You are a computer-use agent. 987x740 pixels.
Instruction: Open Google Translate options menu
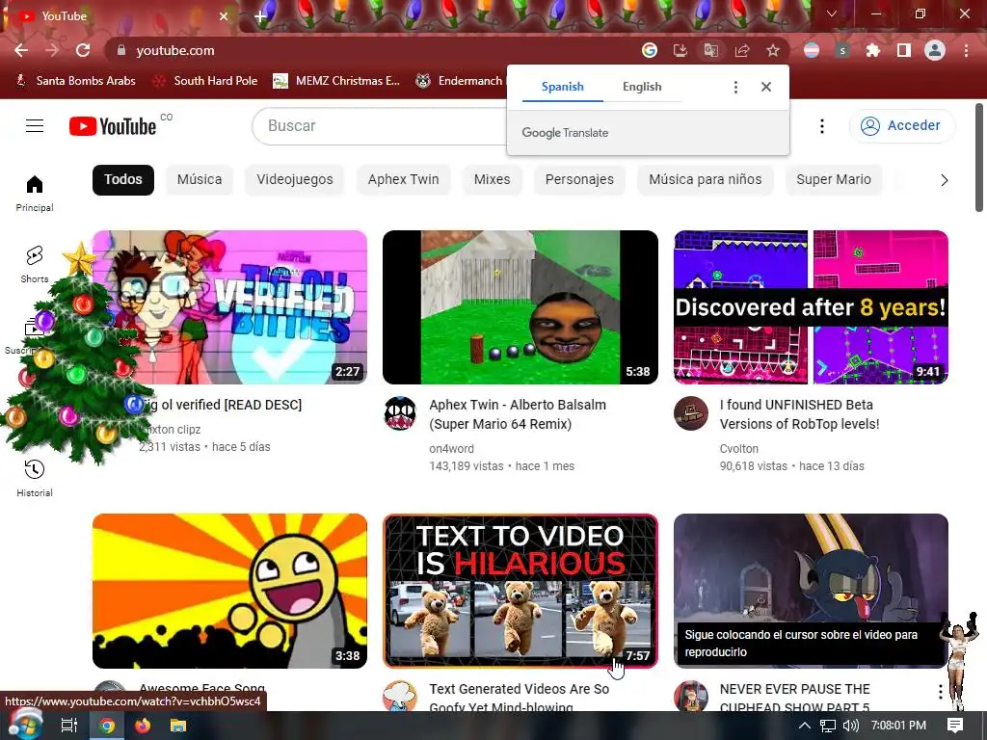pyautogui.click(x=735, y=87)
